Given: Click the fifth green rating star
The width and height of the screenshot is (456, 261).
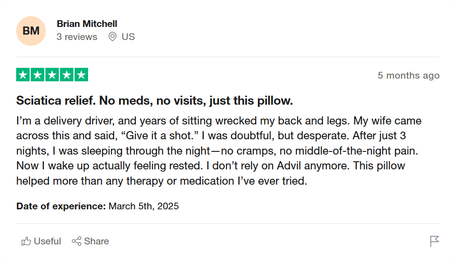Looking at the screenshot, I should 81,75.
